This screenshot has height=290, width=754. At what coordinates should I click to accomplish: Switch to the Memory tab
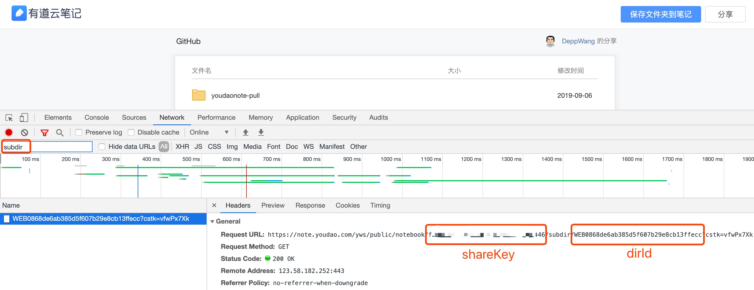coord(261,118)
